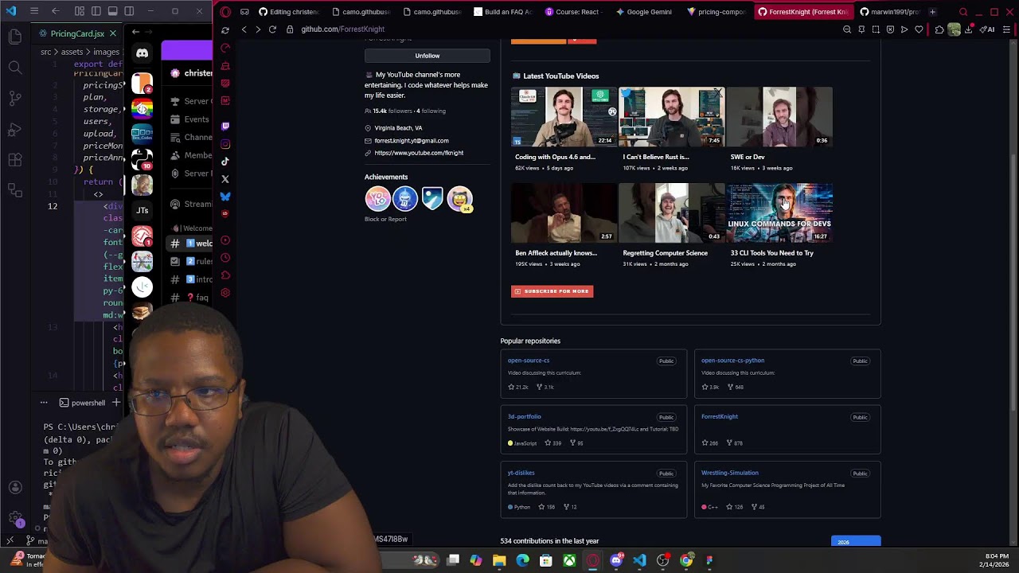
Task: Click SUBSCRIBE FOR MORE button
Action: coord(552,291)
